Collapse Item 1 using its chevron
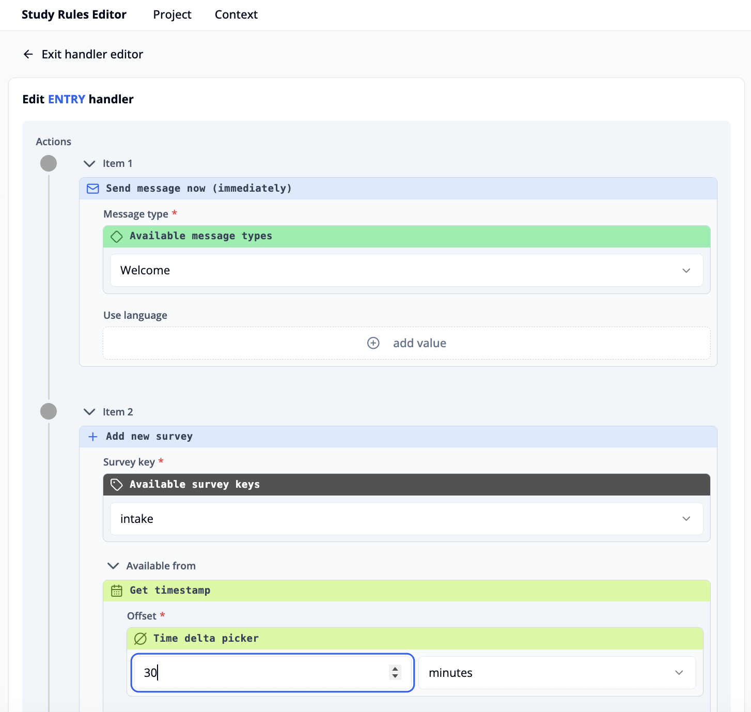751x712 pixels. coord(89,163)
